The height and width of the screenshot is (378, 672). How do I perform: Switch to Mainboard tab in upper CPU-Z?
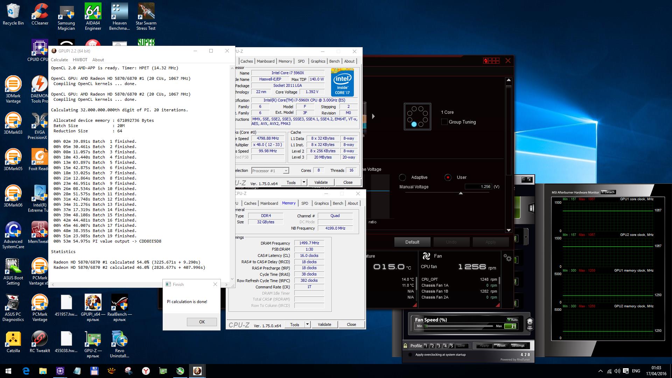(266, 61)
